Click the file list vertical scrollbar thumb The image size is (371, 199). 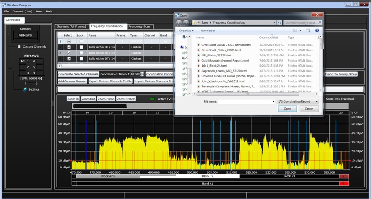tap(320, 44)
